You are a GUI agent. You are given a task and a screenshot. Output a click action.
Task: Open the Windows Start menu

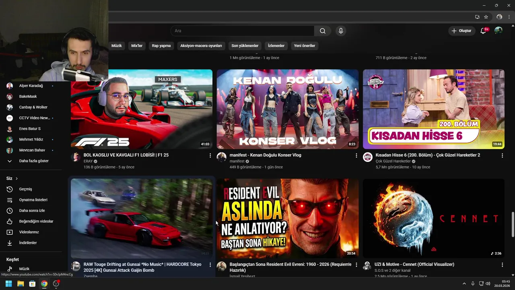coord(8,284)
